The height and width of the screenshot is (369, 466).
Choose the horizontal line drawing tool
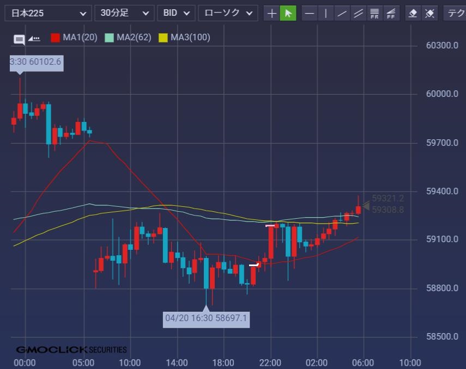[310, 13]
